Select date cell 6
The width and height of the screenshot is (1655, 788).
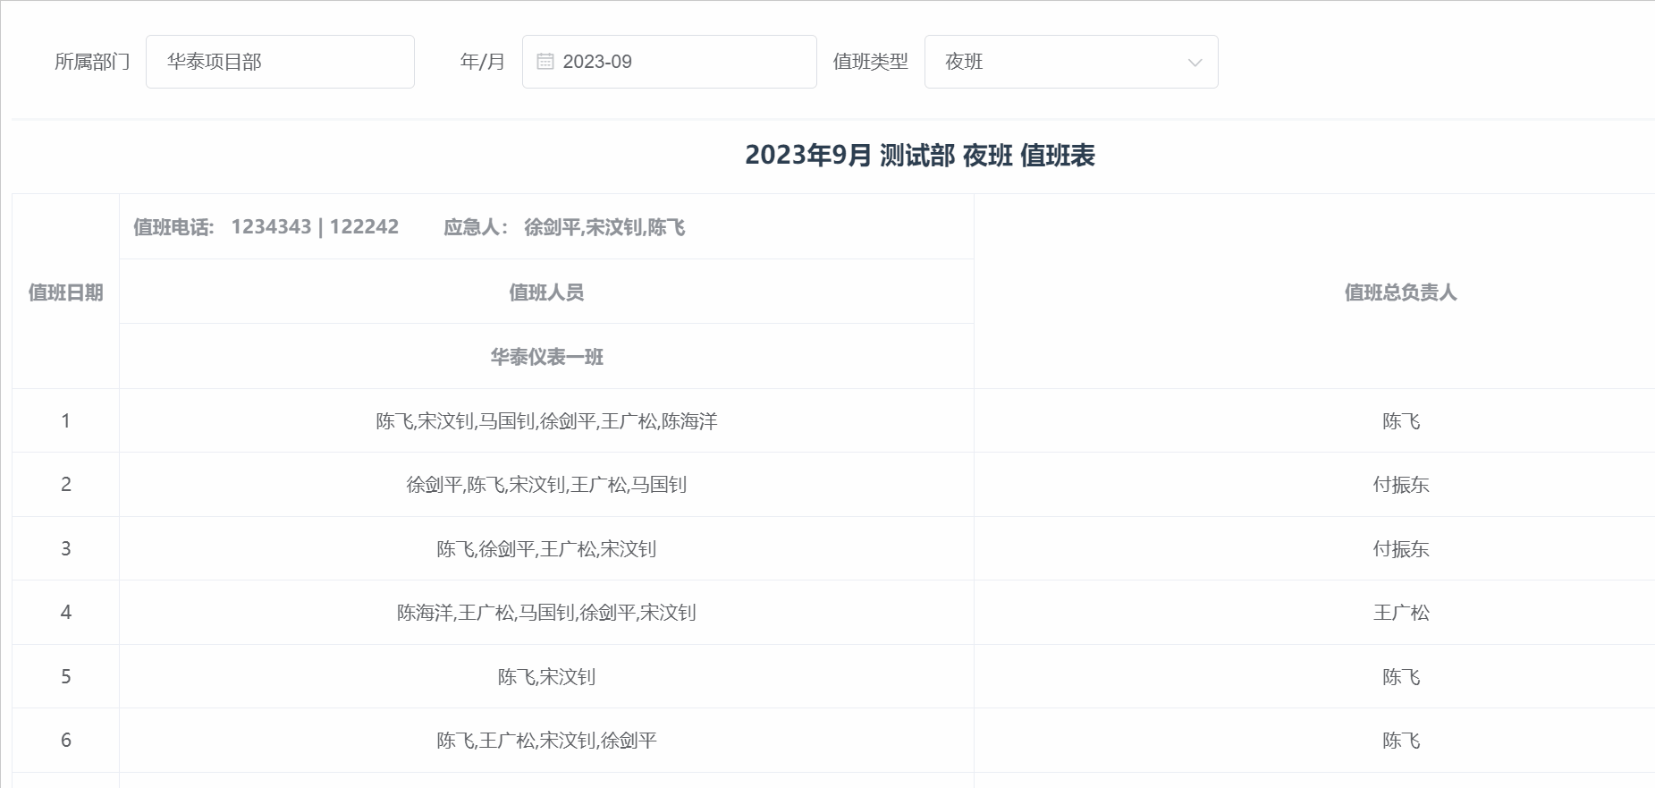(65, 741)
